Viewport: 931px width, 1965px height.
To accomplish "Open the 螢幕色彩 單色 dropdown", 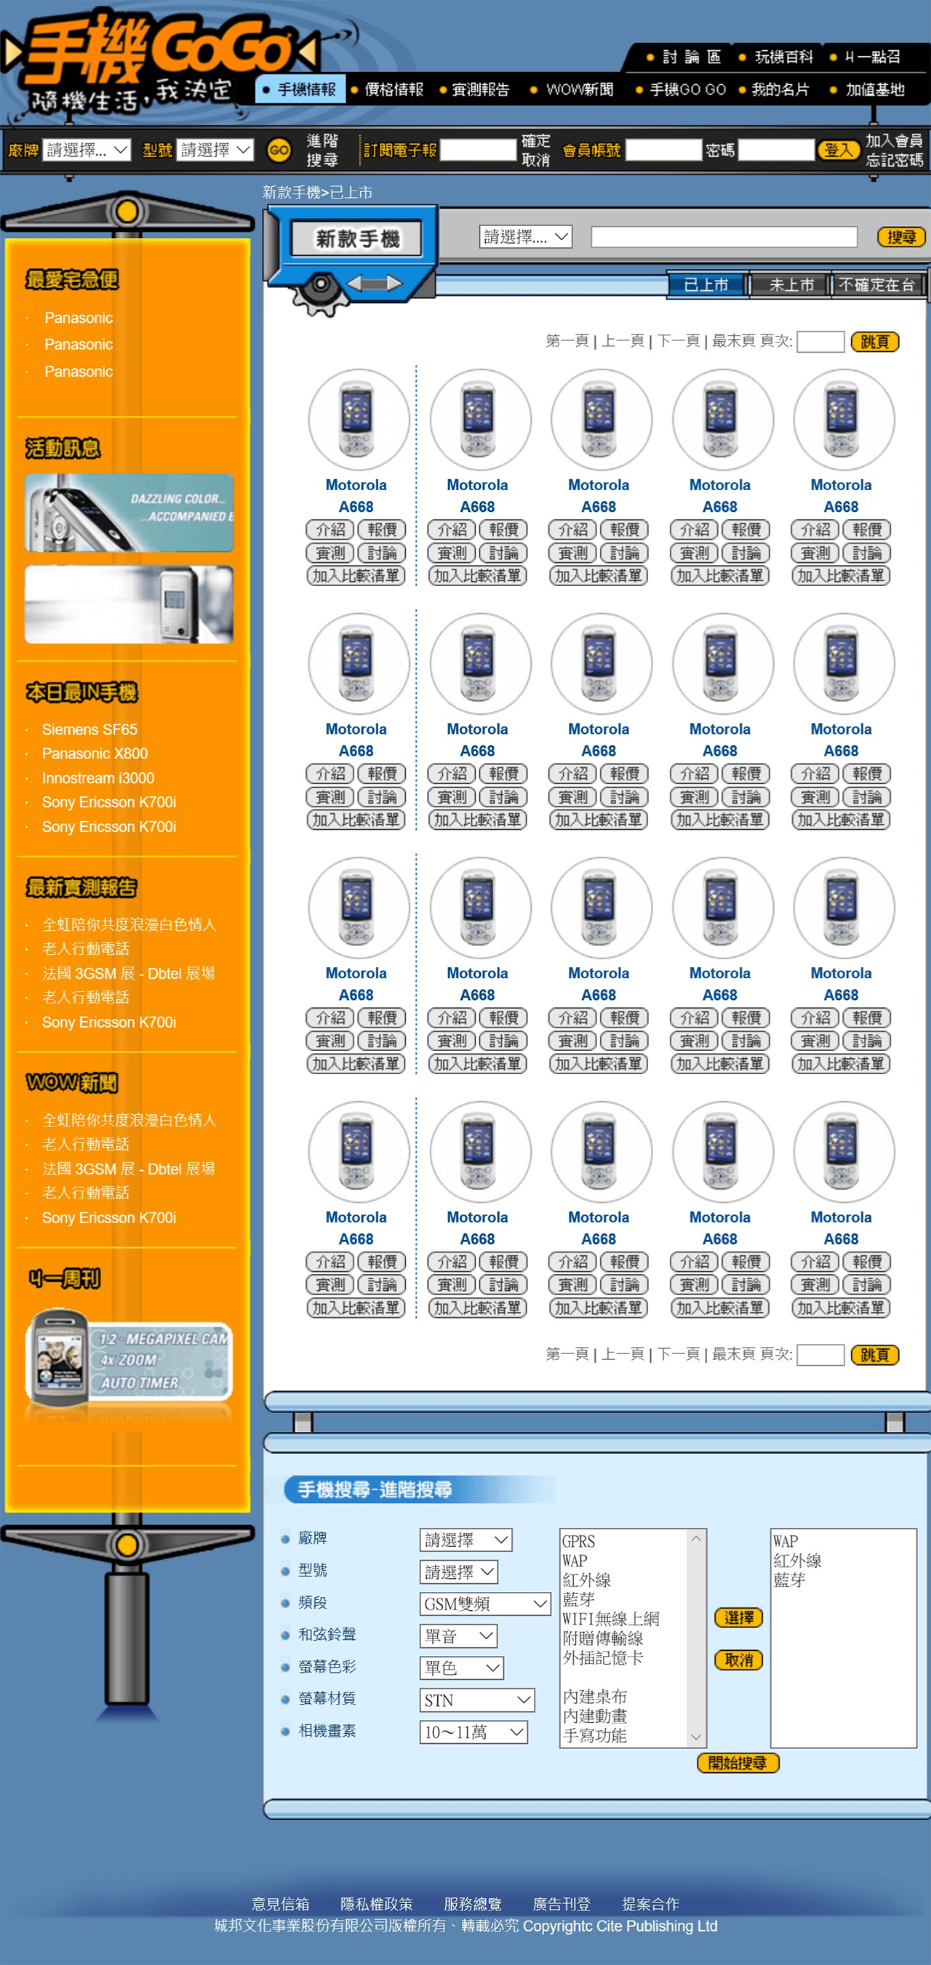I will (462, 1668).
